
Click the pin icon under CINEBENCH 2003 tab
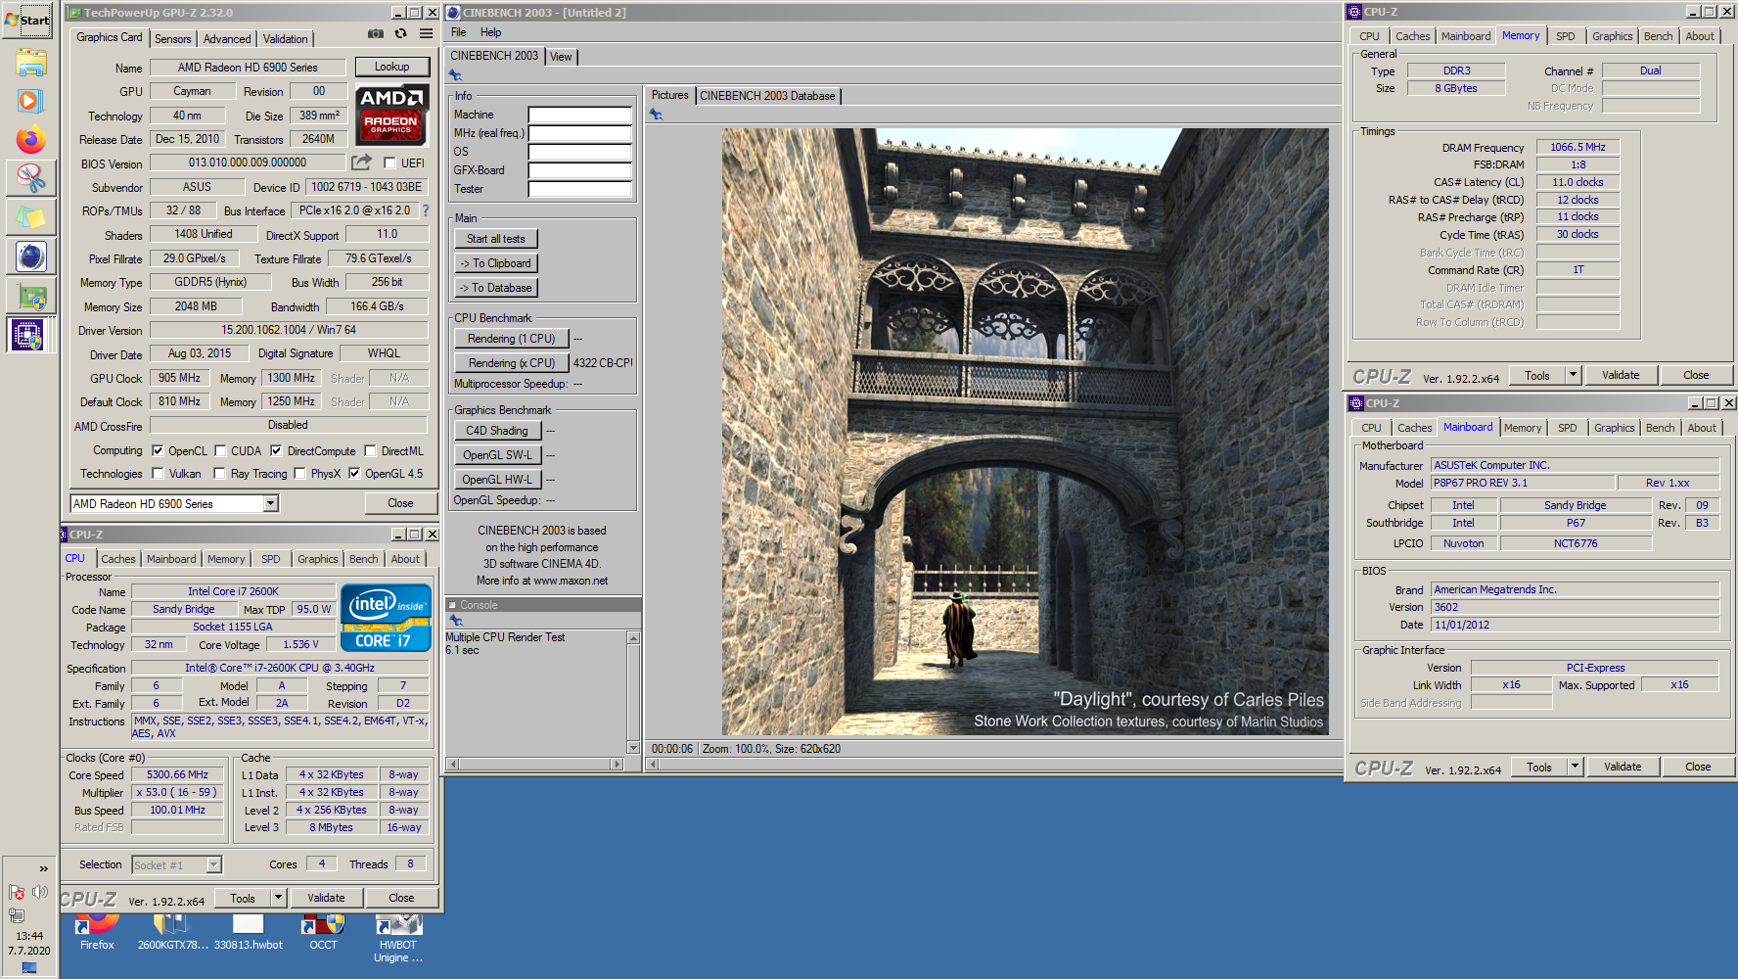click(455, 75)
